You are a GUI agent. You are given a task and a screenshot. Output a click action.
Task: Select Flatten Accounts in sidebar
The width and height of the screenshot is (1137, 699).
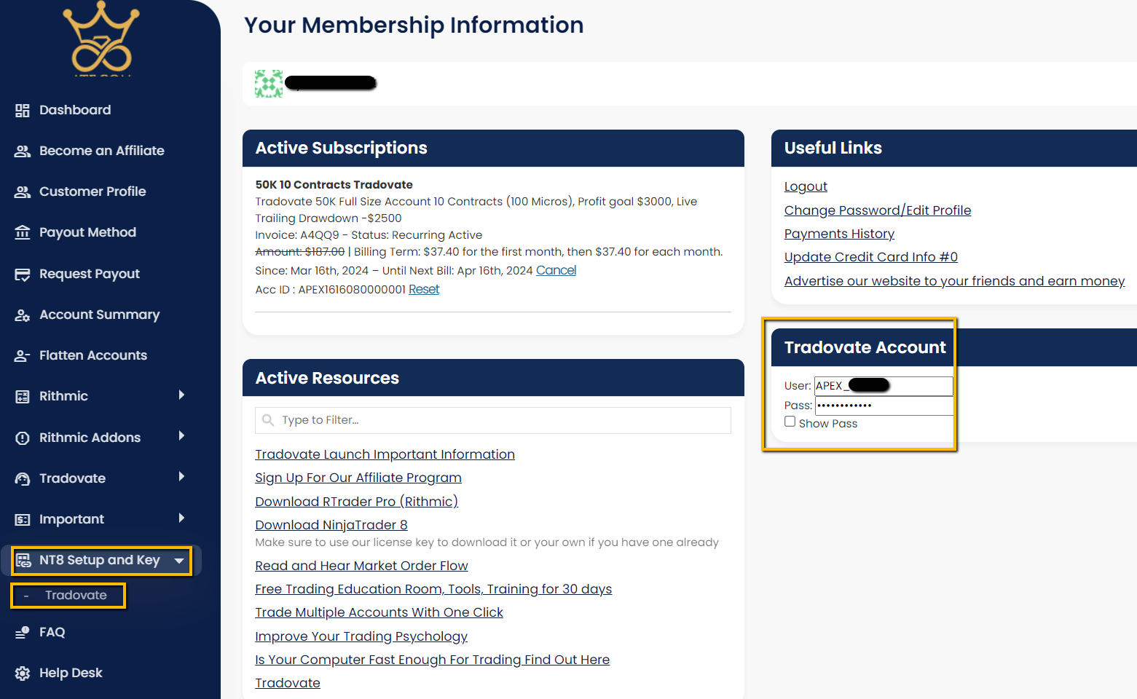click(x=93, y=355)
